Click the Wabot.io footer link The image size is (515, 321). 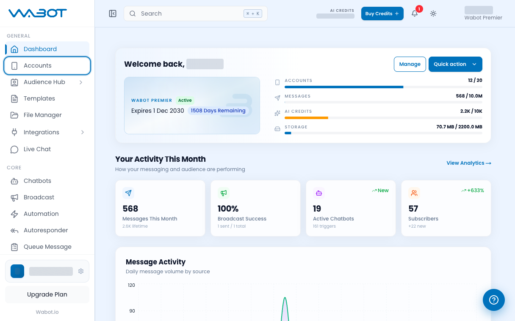pos(47,312)
